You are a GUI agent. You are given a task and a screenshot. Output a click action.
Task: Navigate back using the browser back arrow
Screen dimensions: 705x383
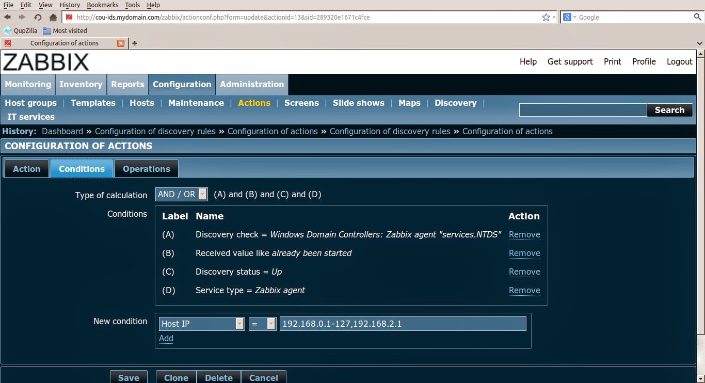point(7,17)
